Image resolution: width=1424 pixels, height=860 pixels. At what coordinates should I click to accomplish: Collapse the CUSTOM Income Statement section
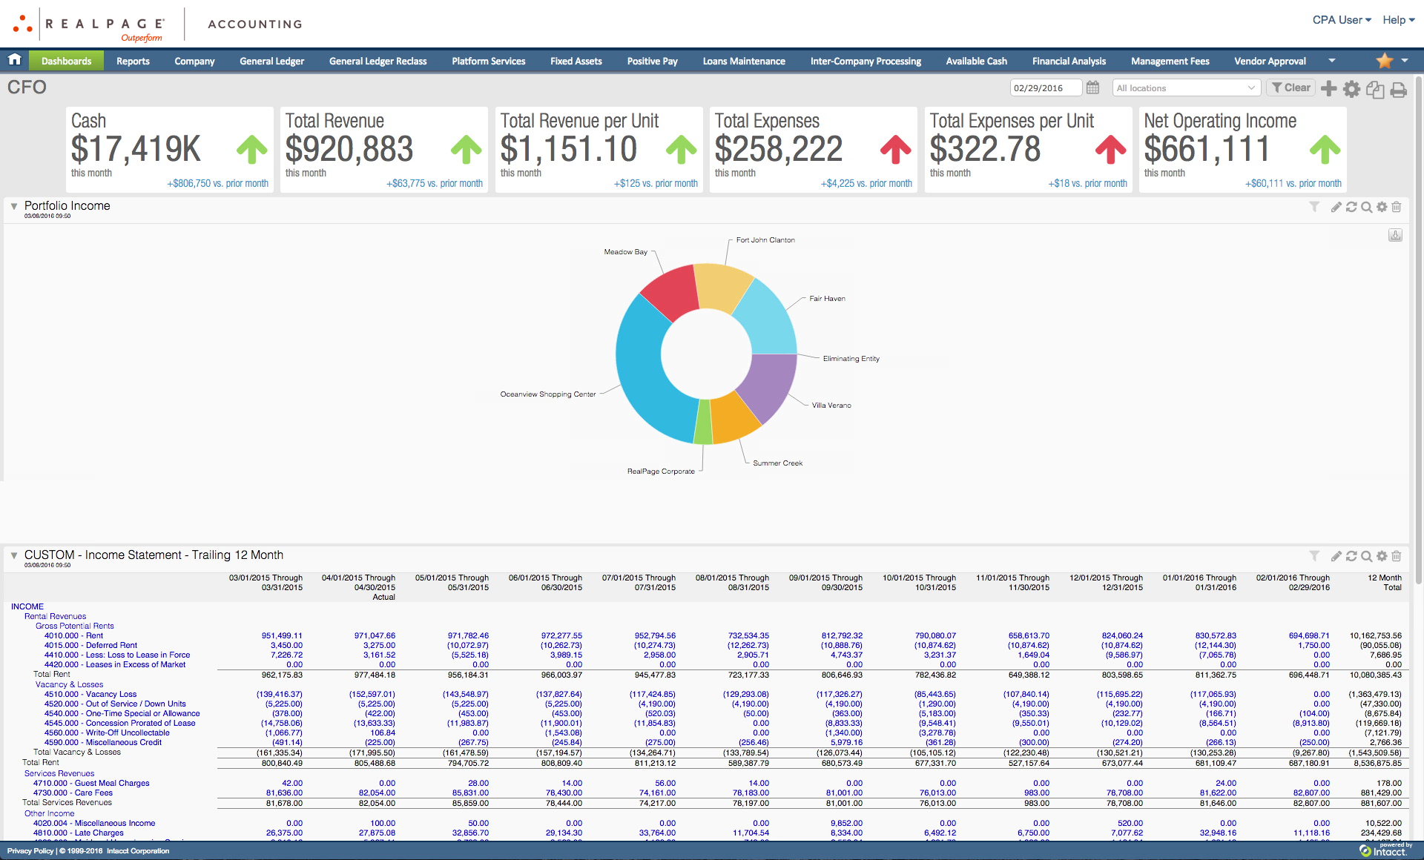[x=14, y=555]
